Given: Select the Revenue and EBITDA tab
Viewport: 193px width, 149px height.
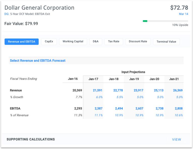Looking at the screenshot, I should click(21, 42).
